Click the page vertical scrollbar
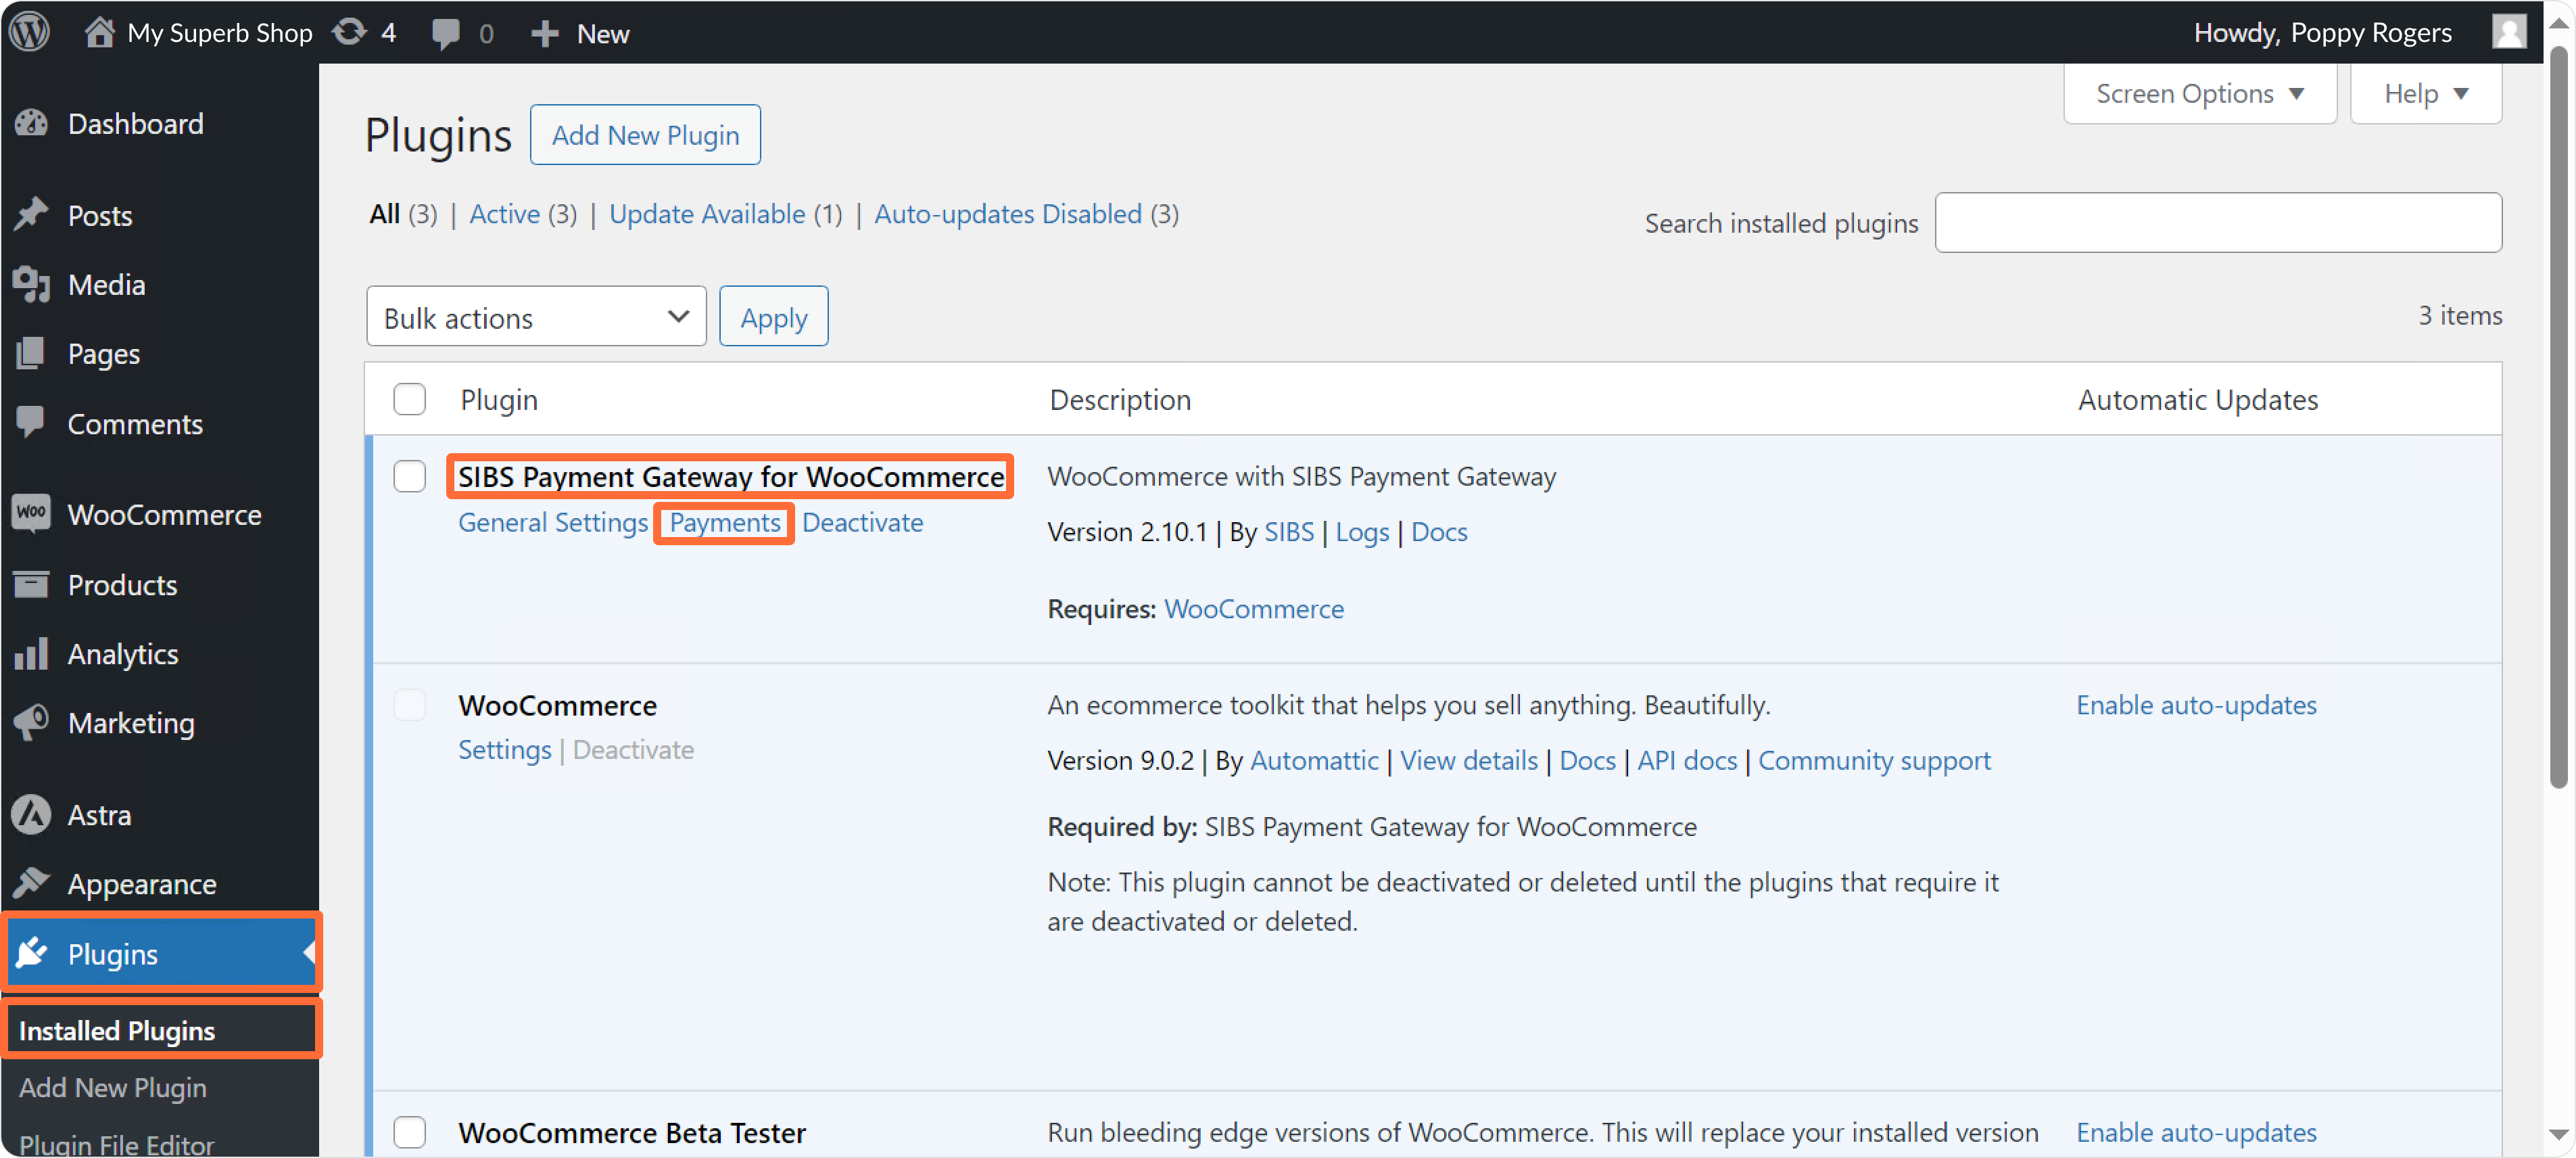Screen dimensions: 2576x1158 2559,420
